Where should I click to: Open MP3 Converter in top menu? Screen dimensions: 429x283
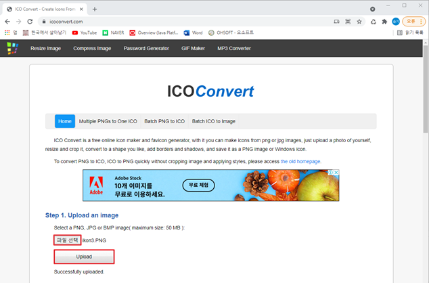[x=234, y=48]
